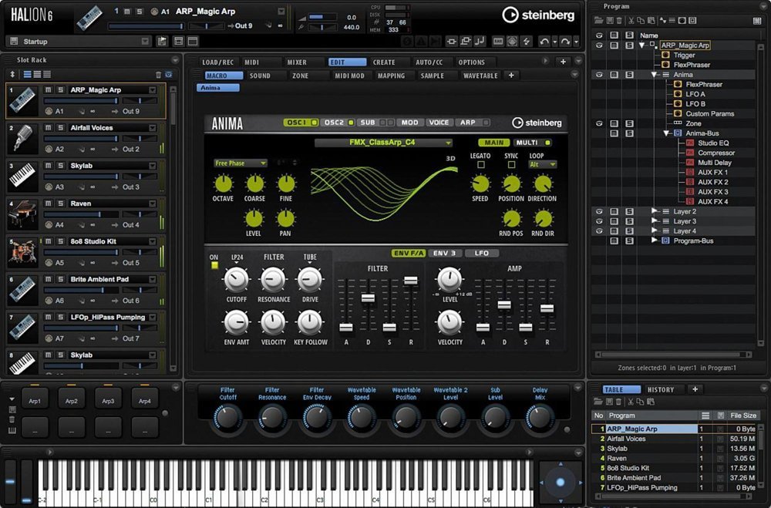The height and width of the screenshot is (508, 771).
Task: Toggle the filter ON switch
Action: [214, 265]
